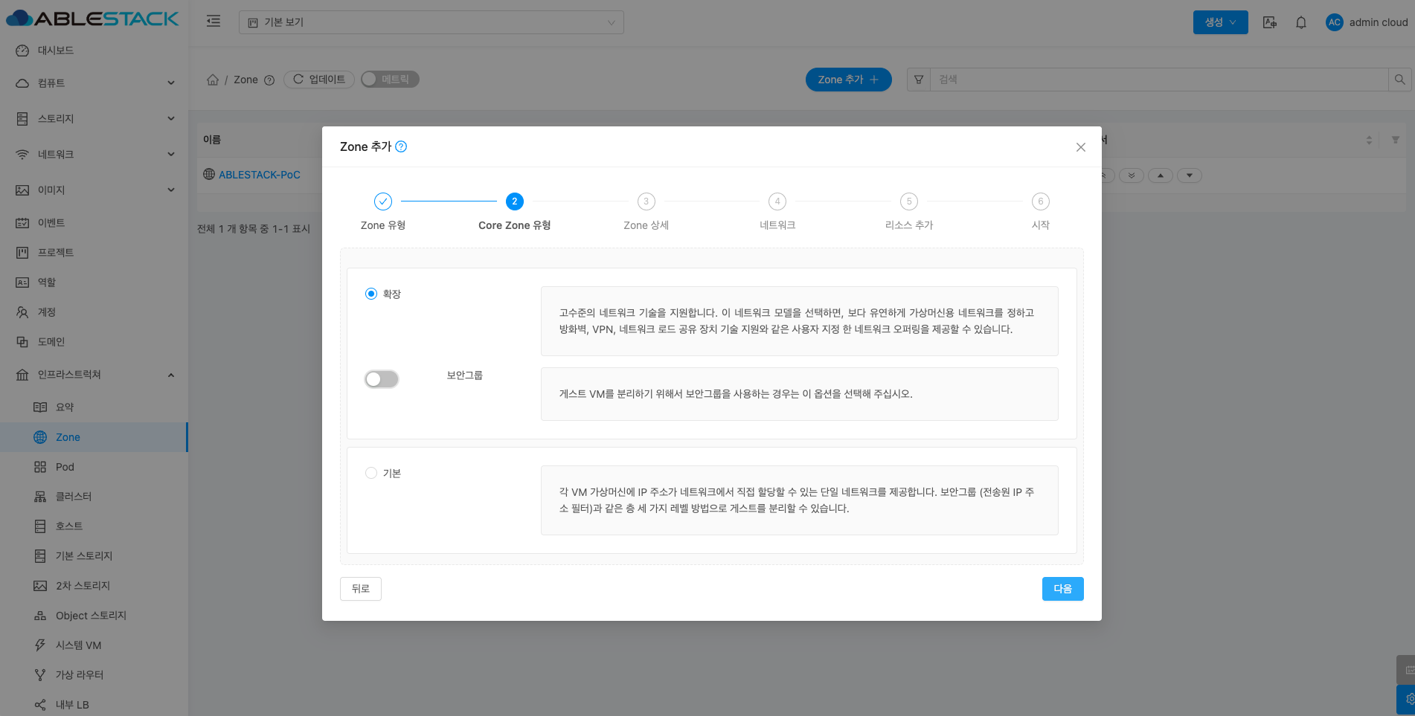The height and width of the screenshot is (716, 1415).
Task: Open 기본 스토리지 in the sidebar
Action: click(x=94, y=556)
